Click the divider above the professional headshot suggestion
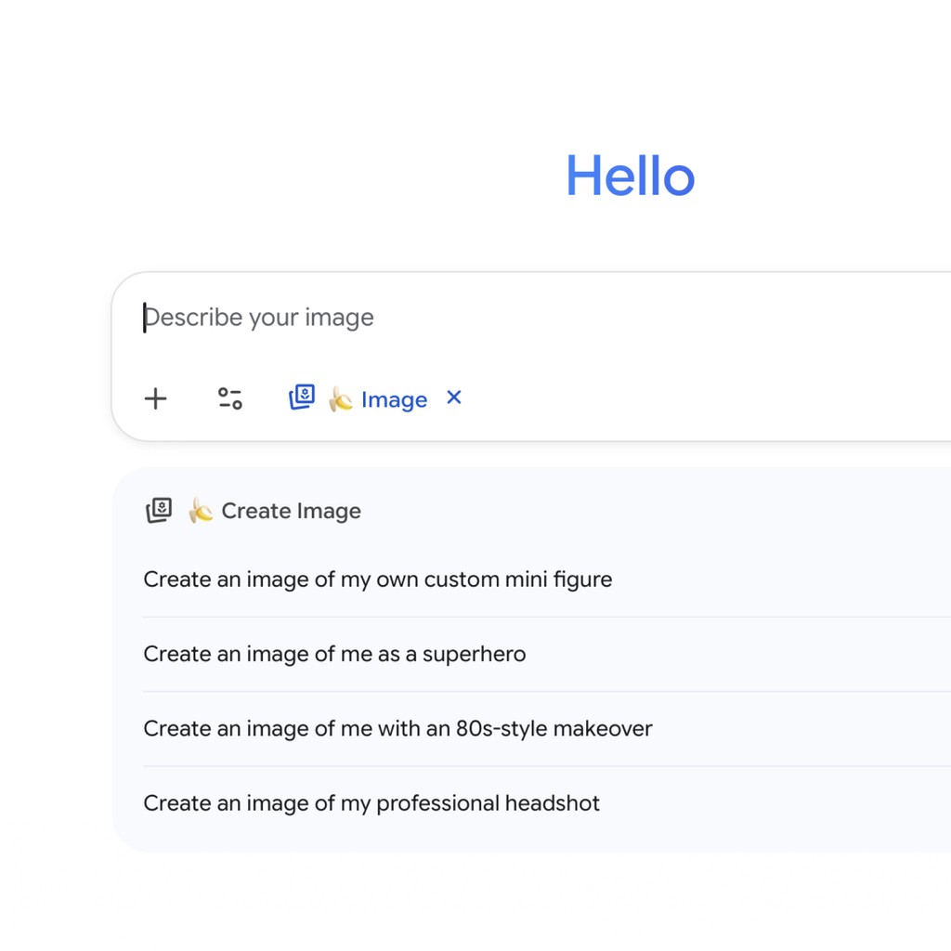The image size is (951, 951). click(539, 766)
